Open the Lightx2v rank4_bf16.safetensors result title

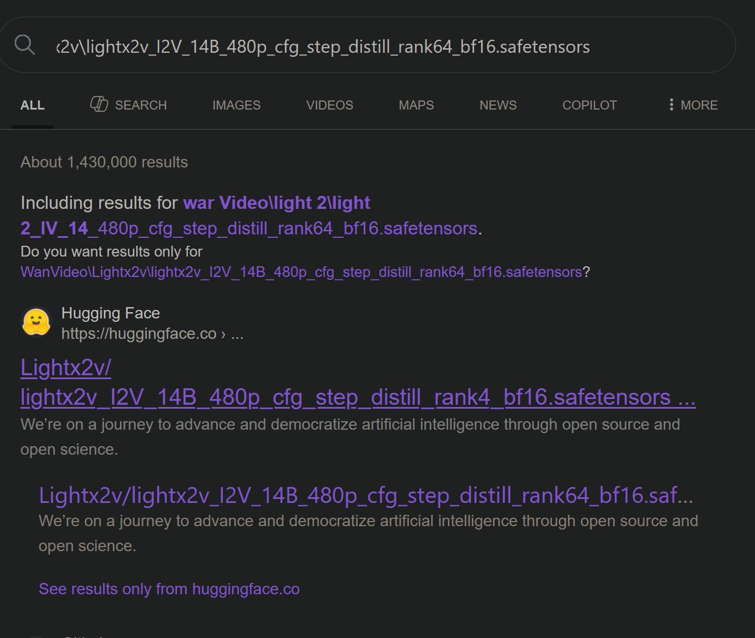tap(358, 383)
